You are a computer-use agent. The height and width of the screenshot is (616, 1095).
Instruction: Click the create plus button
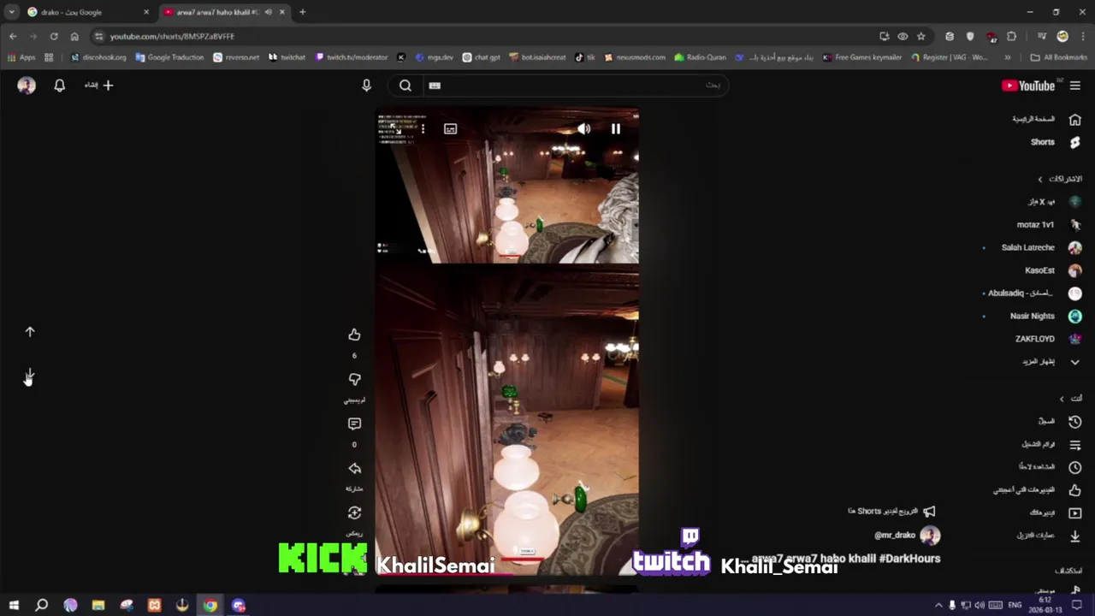pyautogui.click(x=108, y=86)
